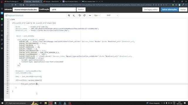Click the browser address bar

click(x=89, y=5)
